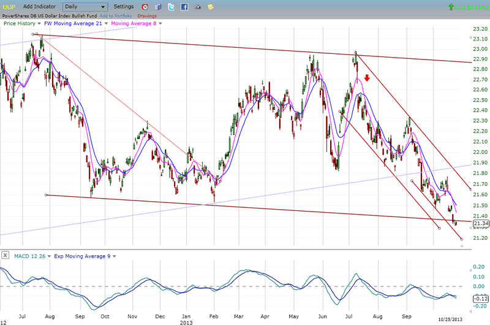This screenshot has width=490, height=325.
Task: Open the Add Indicator menu
Action: pyautogui.click(x=38, y=7)
